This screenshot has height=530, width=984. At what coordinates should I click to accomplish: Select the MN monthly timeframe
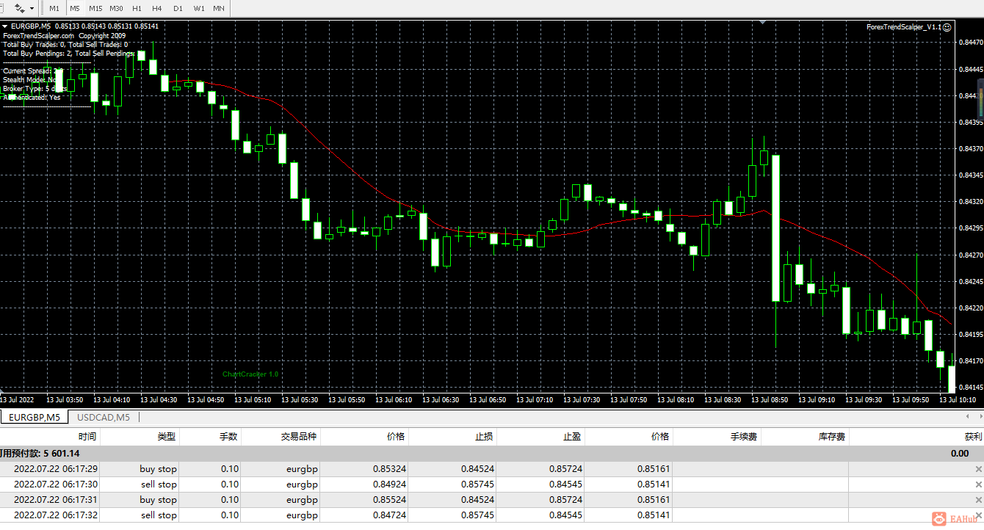219,8
